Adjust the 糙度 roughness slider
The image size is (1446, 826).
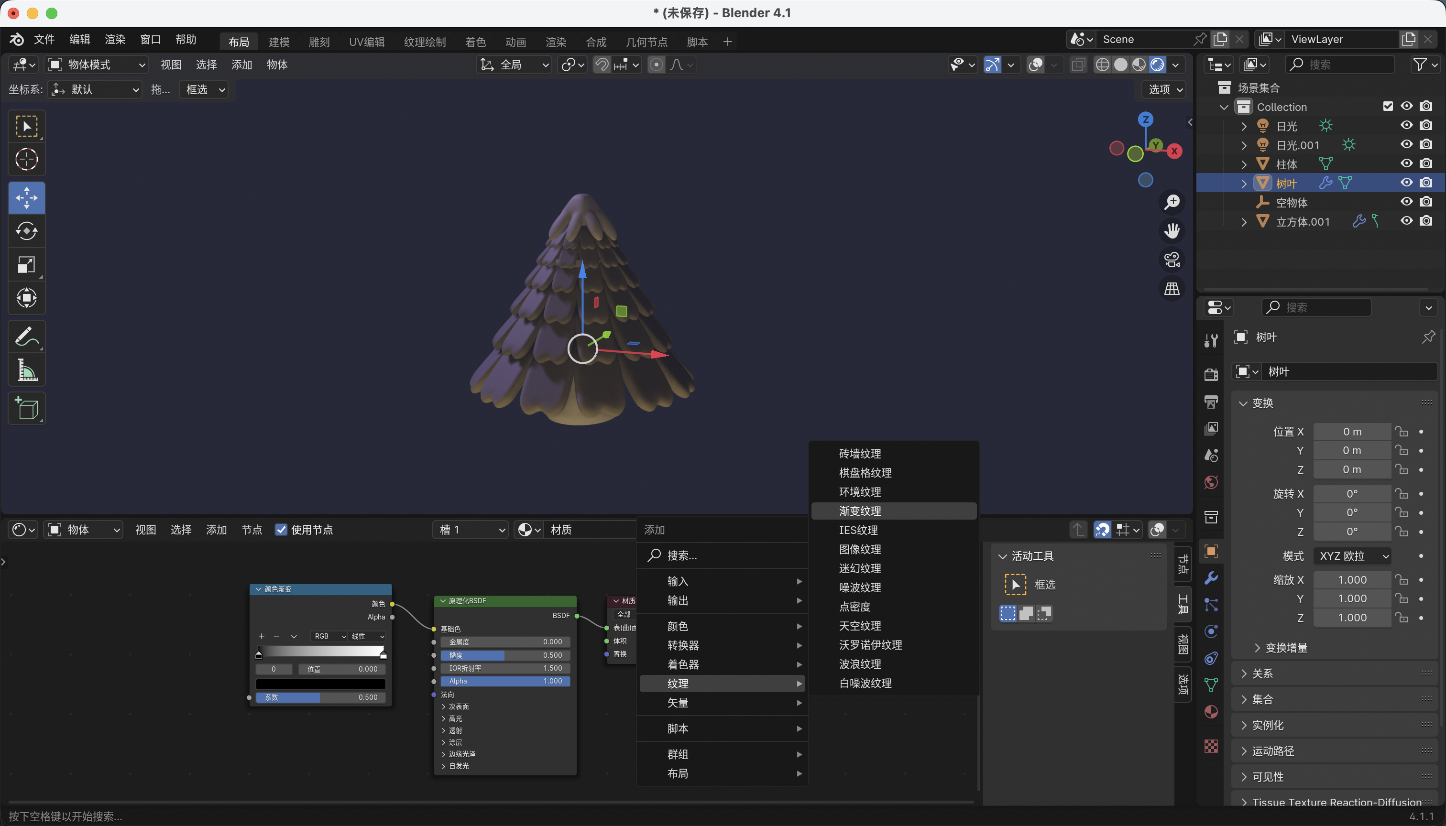tap(505, 655)
